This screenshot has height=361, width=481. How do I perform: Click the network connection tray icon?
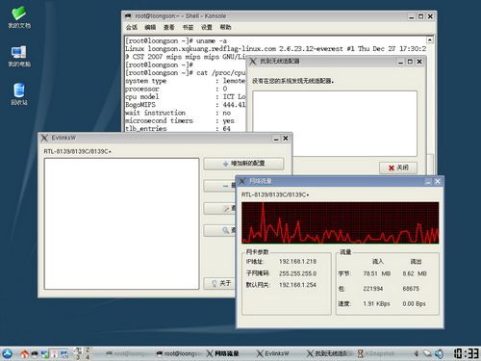pyautogui.click(x=427, y=353)
